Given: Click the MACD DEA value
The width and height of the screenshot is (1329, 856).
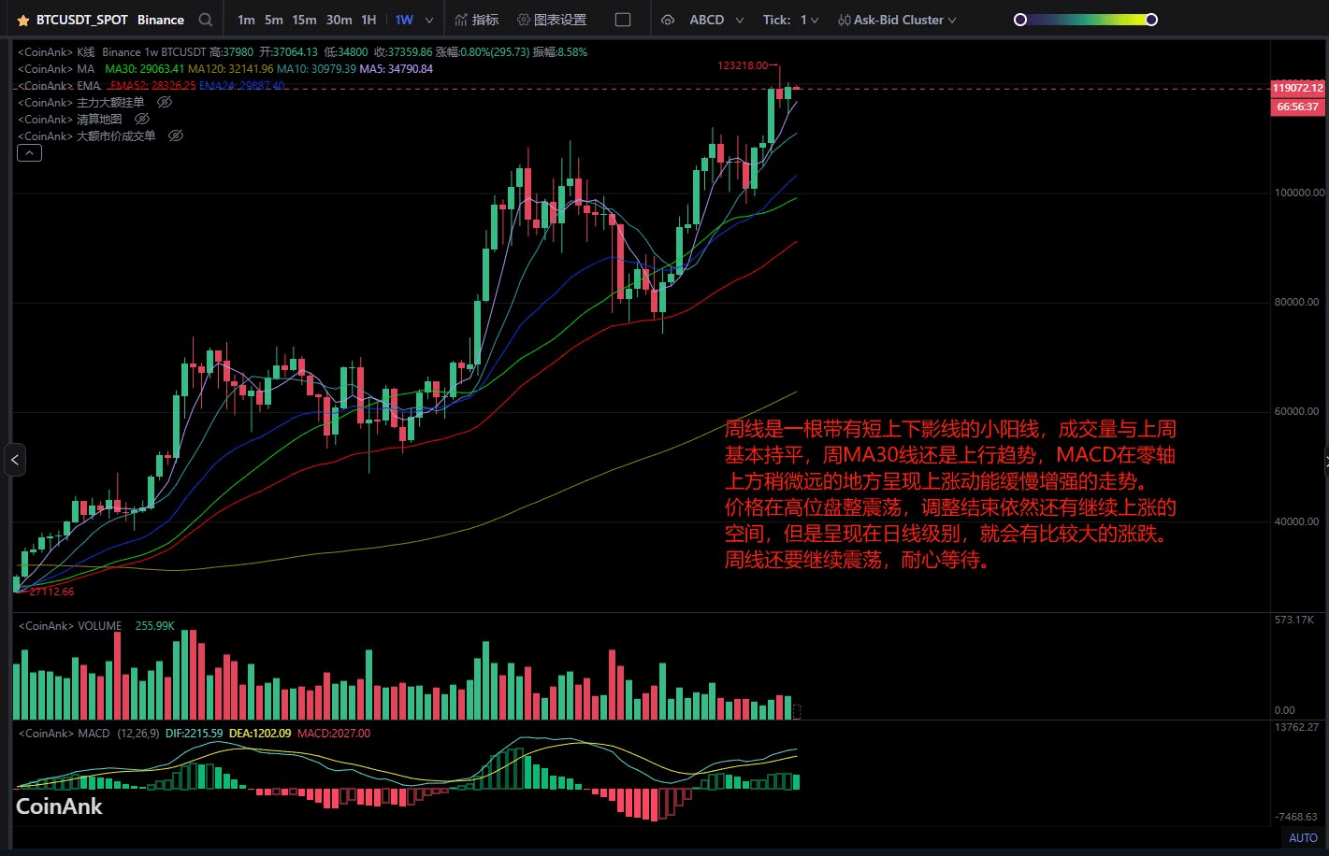Looking at the screenshot, I should click(260, 734).
